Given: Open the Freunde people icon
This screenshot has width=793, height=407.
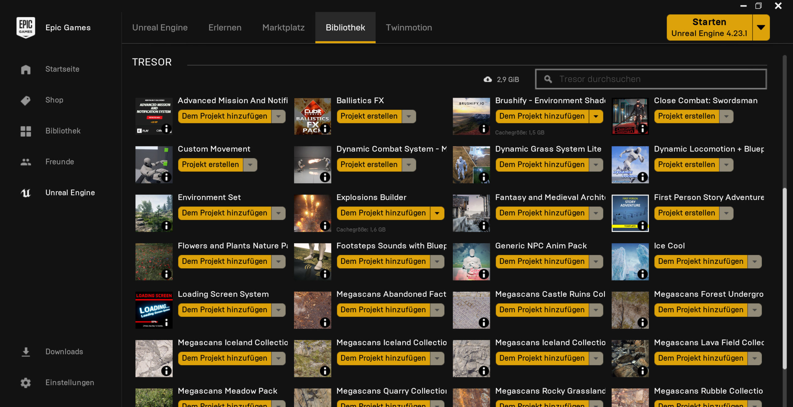Looking at the screenshot, I should 26,162.
